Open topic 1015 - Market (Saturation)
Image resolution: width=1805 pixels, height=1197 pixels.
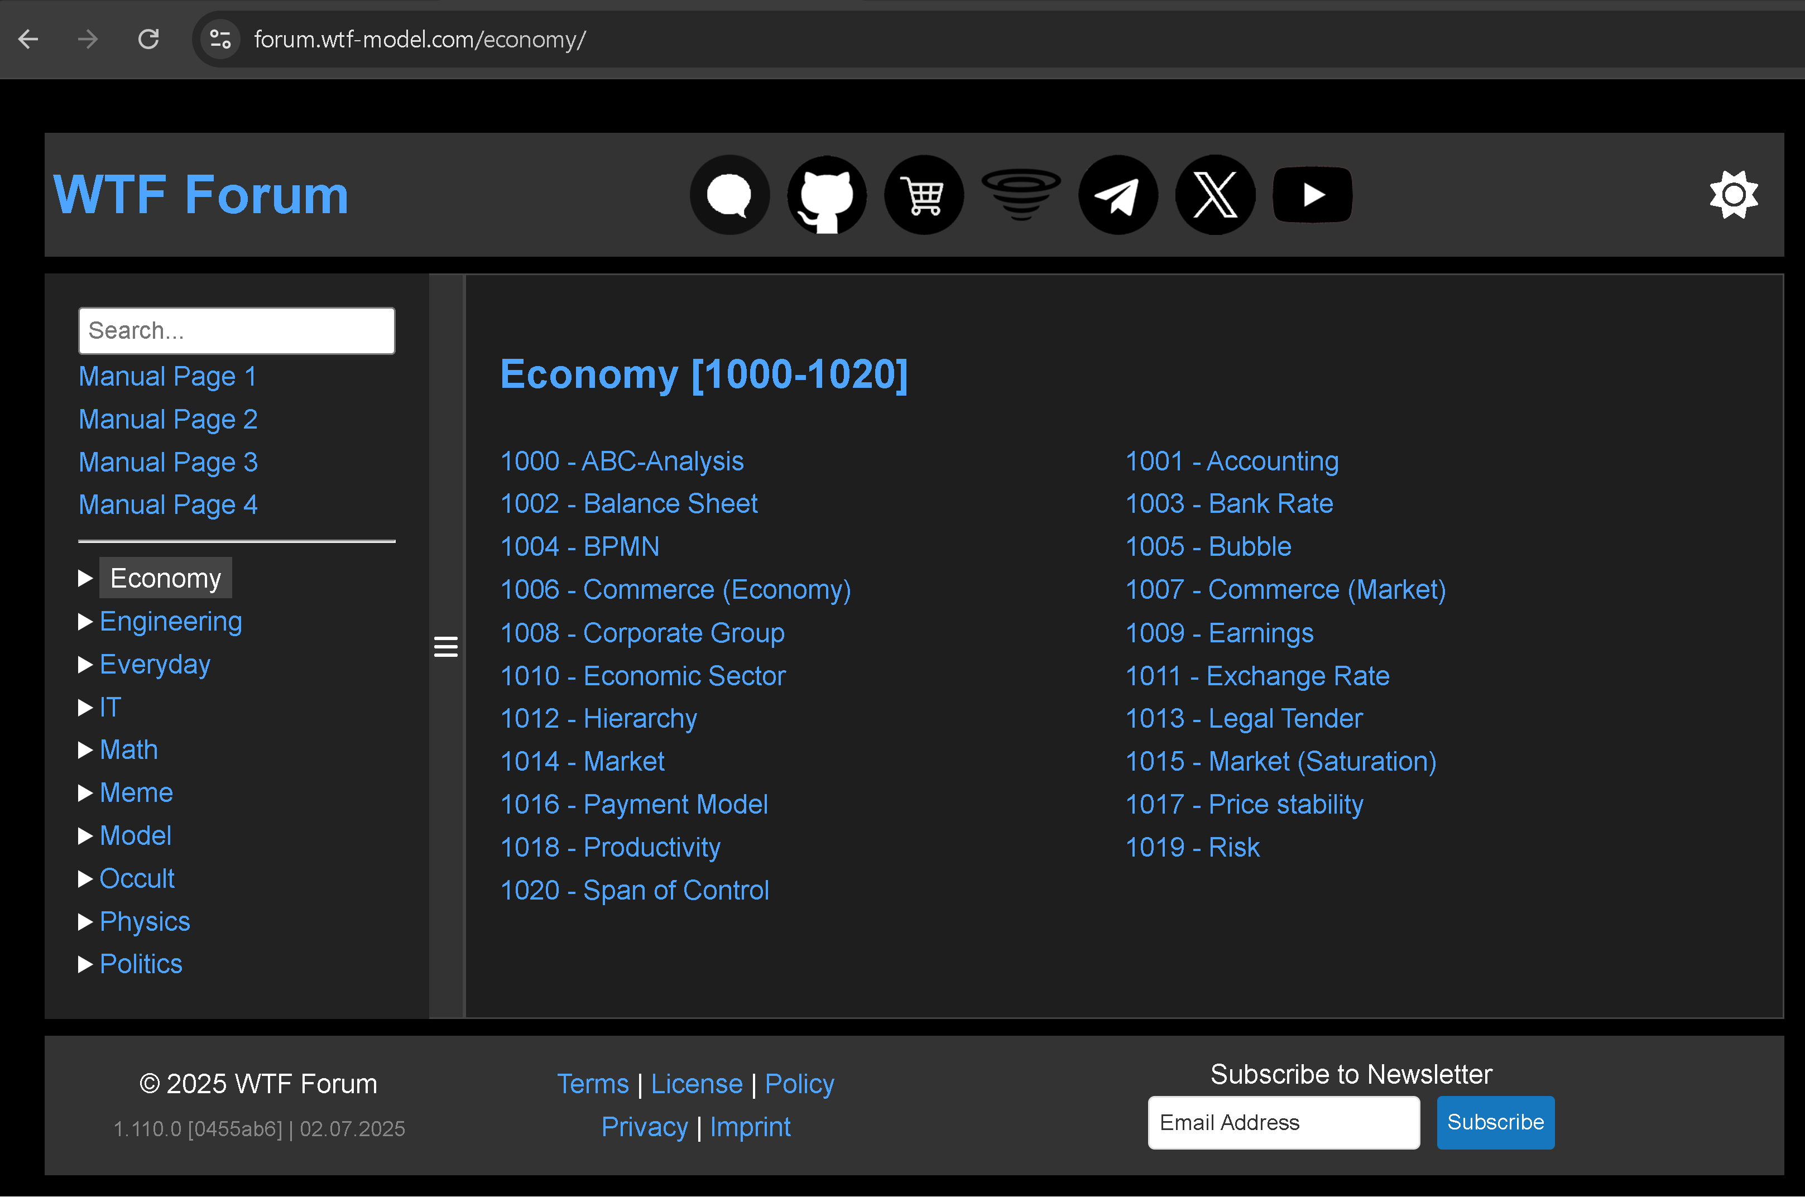[x=1281, y=761]
